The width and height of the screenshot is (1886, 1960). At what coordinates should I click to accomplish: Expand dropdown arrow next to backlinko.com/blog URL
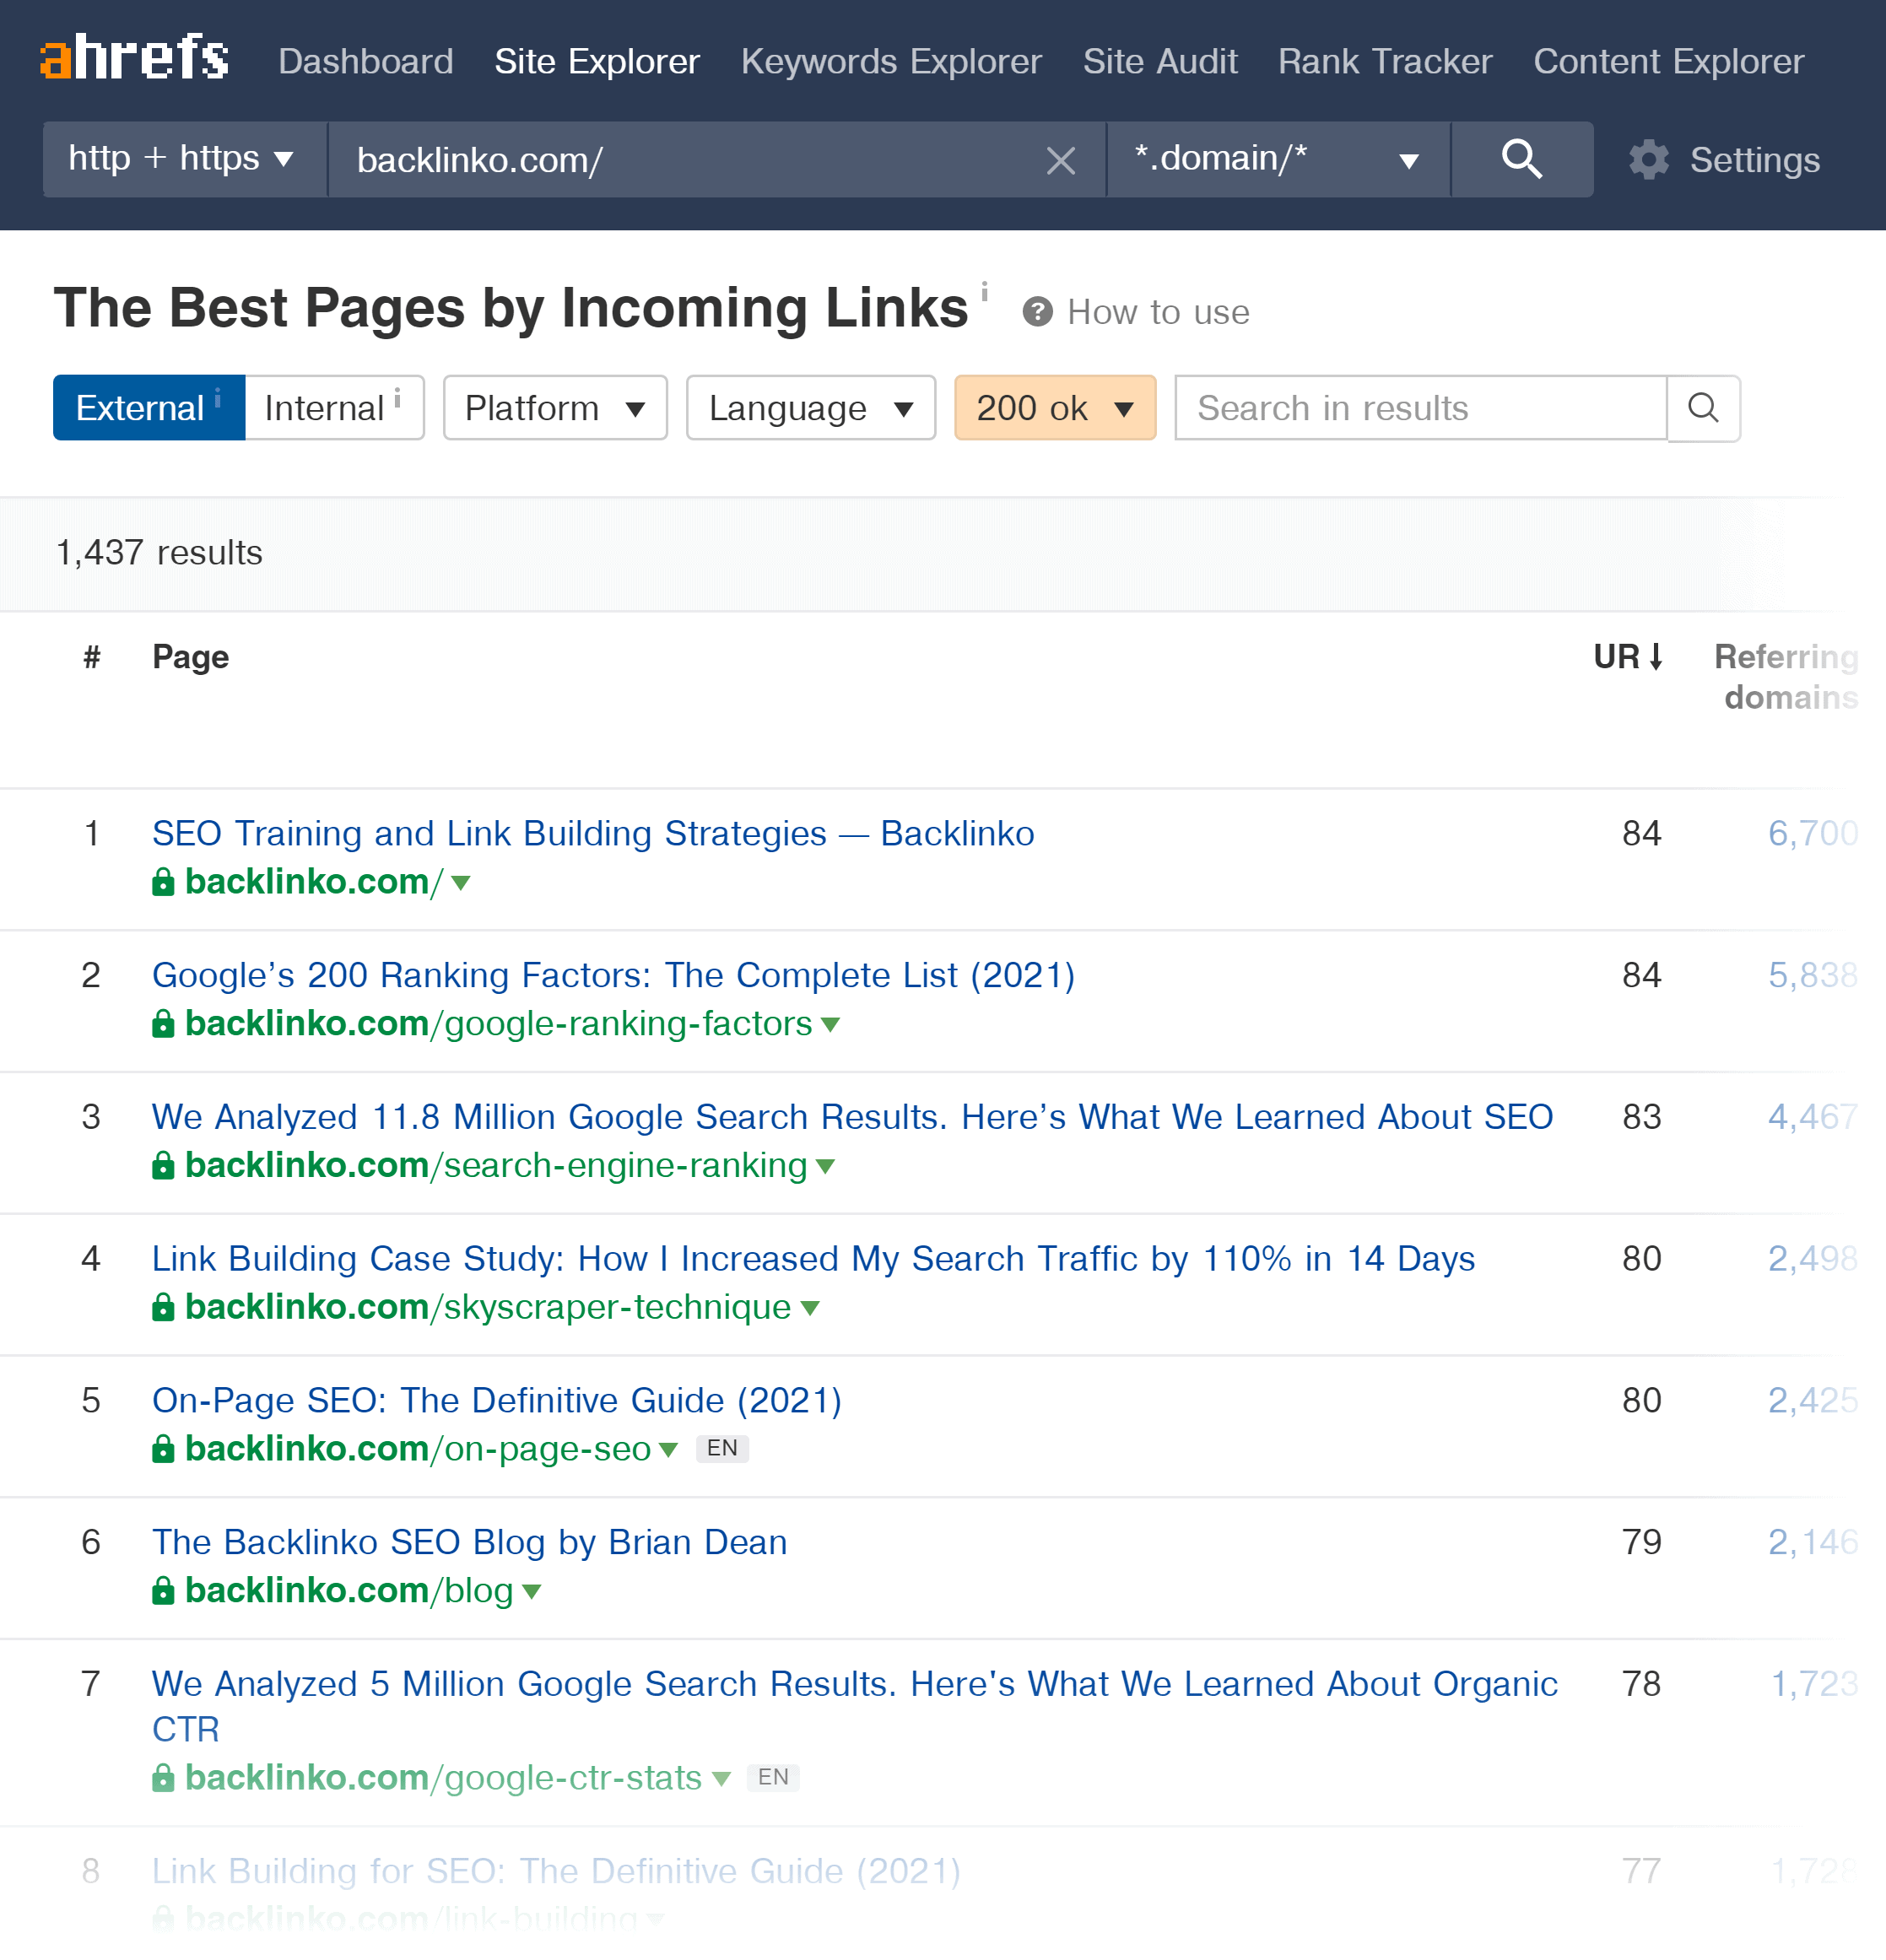click(x=532, y=1592)
